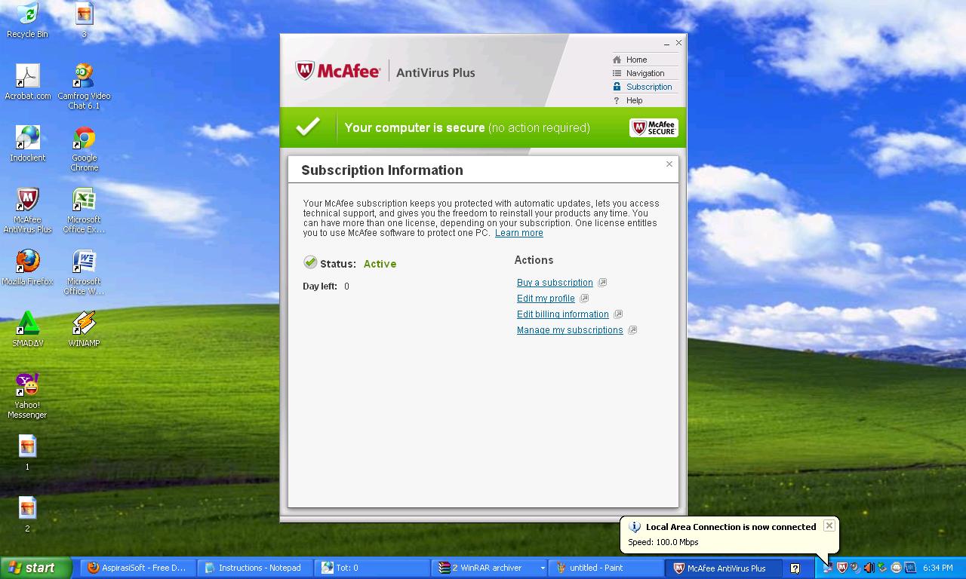Select the desktop file named 2
966x579 pixels.
click(x=27, y=514)
